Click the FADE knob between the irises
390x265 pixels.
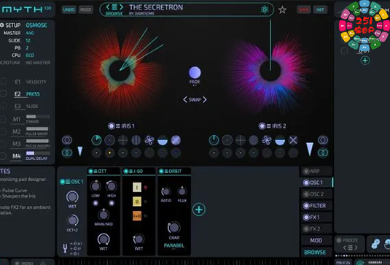click(x=195, y=72)
